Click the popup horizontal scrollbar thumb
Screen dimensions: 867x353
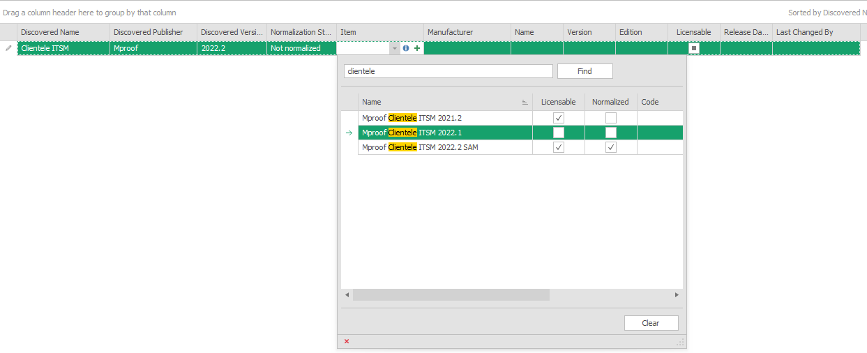point(451,295)
